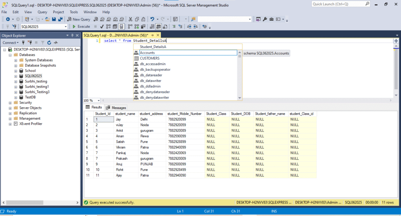Click the Analysis Services XMLA Query icon
The width and height of the screenshot is (401, 216).
click(116, 19)
